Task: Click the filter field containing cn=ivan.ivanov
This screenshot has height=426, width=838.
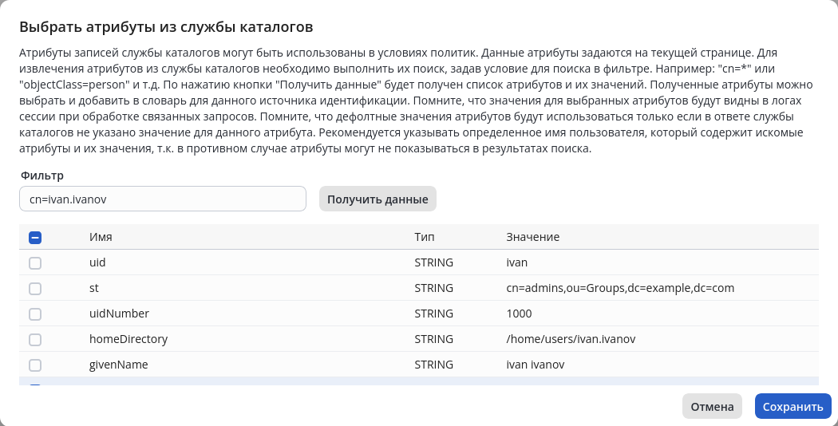Action: point(163,199)
